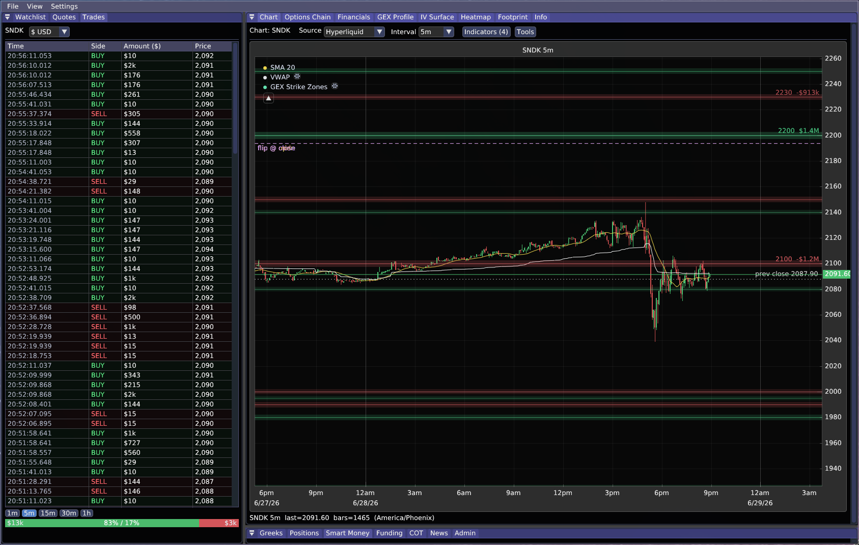Click the green 2091.60 last price tag
Image resolution: width=859 pixels, height=545 pixels.
pyautogui.click(x=837, y=274)
